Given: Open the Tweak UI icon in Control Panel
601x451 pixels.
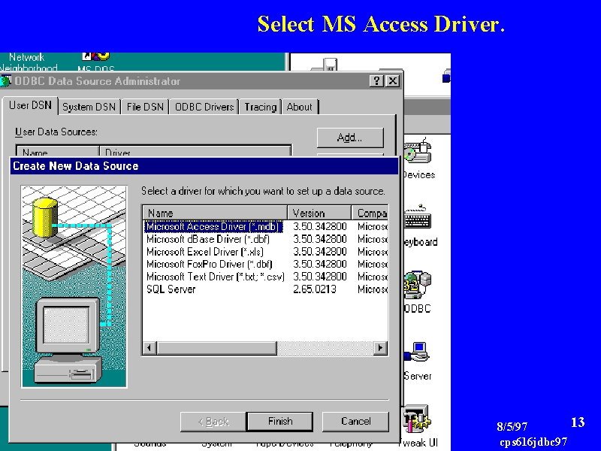Looking at the screenshot, I should pyautogui.click(x=417, y=419).
